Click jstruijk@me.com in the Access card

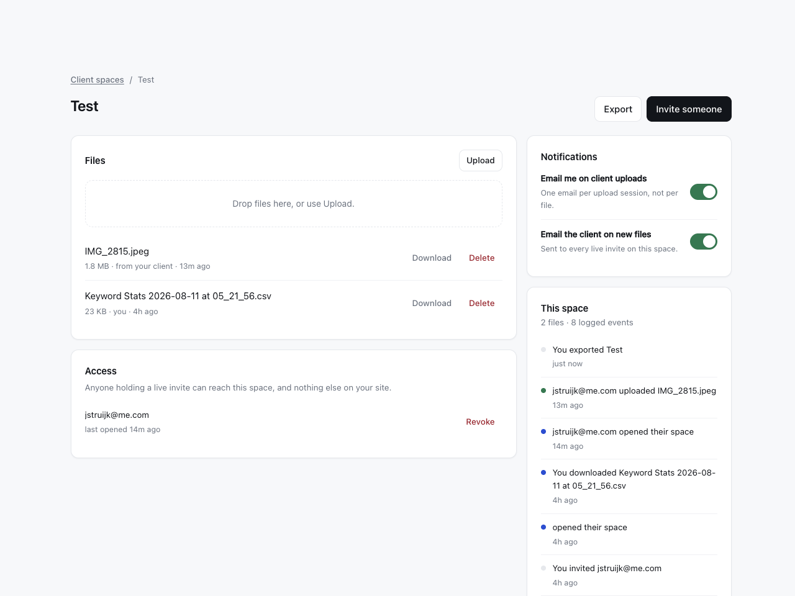point(117,415)
